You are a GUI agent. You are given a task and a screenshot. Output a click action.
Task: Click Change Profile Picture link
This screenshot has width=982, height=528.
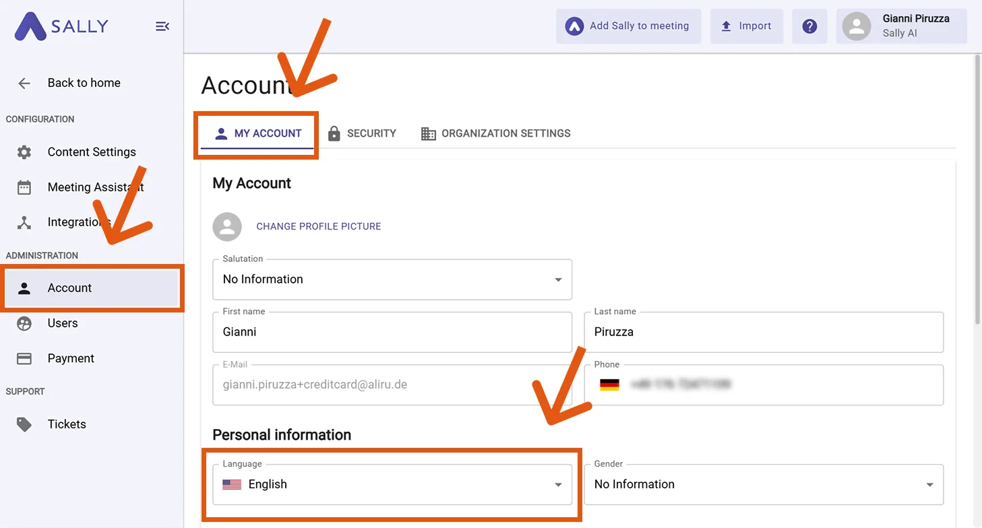pyautogui.click(x=319, y=227)
